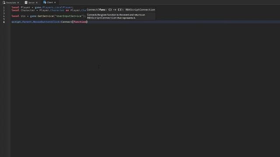The width and height of the screenshot is (280, 157).
Task: Click 'Connect' in the line 6 code
Action: coord(66,22)
